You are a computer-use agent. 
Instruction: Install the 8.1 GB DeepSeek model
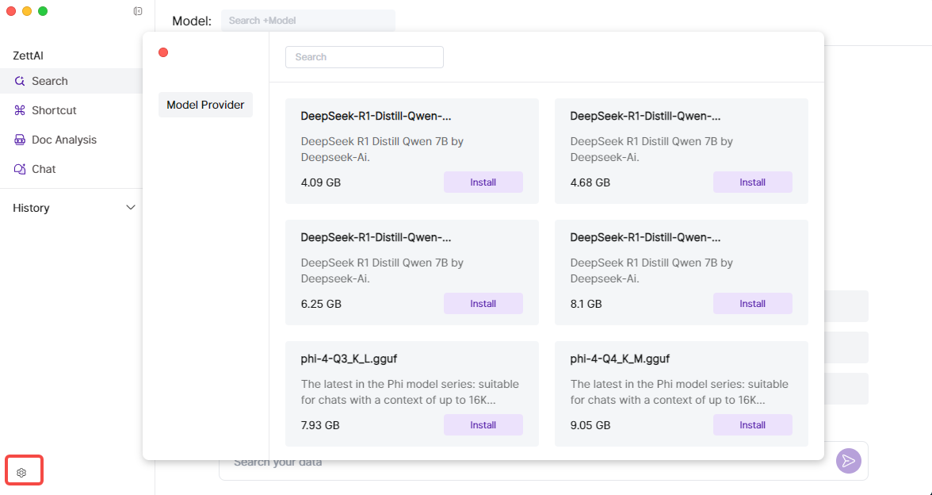(753, 303)
